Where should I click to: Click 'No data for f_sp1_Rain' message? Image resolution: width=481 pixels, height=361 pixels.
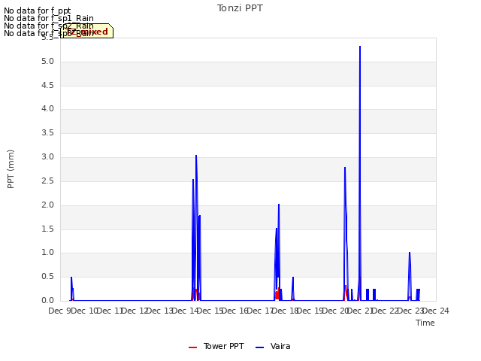click(49, 18)
